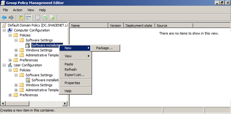Sort by the Deployment state column header
231x114 pixels.
click(x=139, y=26)
